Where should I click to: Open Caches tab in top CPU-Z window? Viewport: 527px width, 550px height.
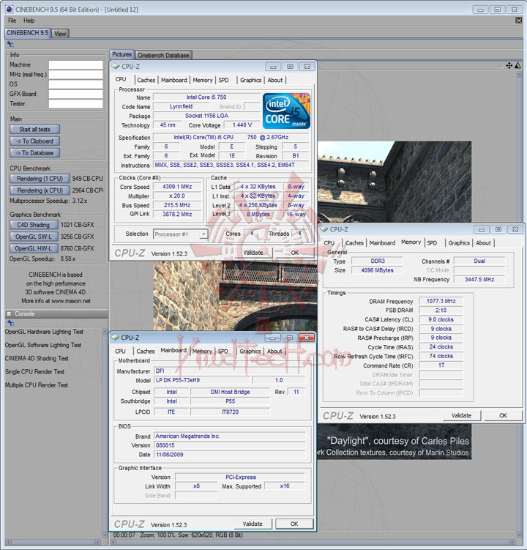146,80
